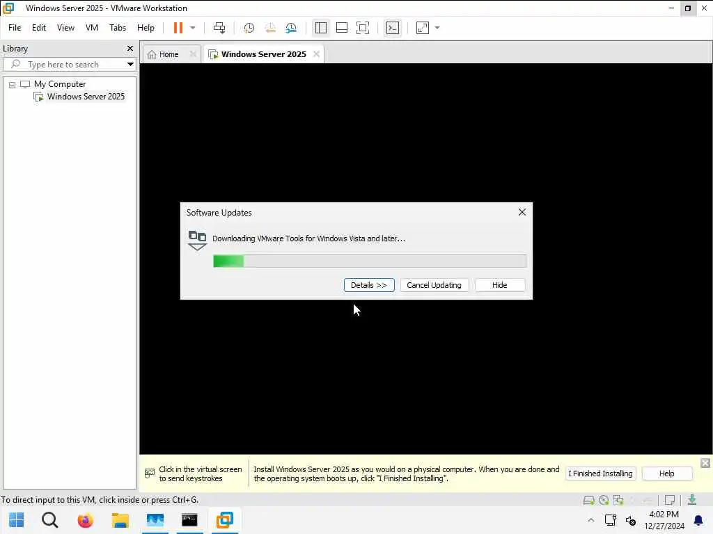Open taskbar Search
The image size is (713, 534).
pos(50,520)
